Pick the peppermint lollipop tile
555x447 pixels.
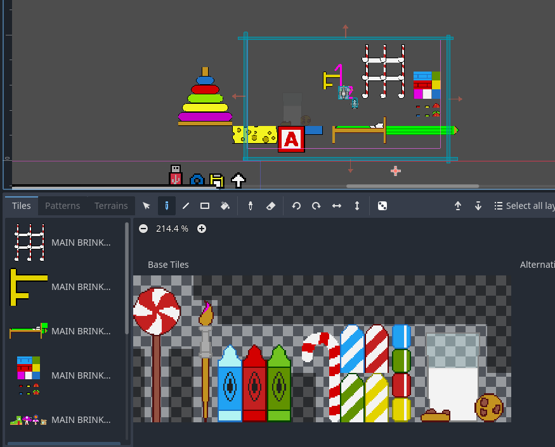[157, 353]
